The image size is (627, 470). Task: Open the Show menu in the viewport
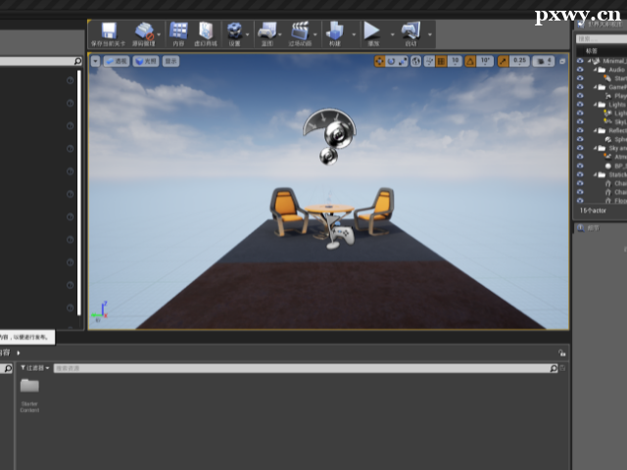coord(170,61)
